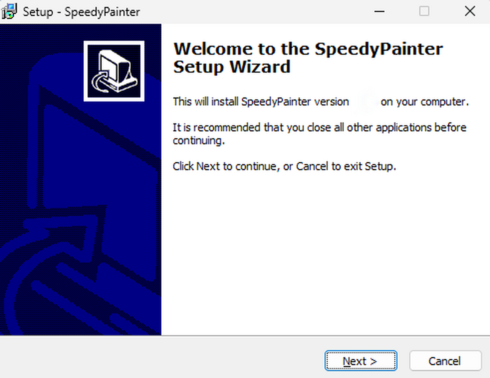Click the gray footer area left of Next

click(163, 359)
